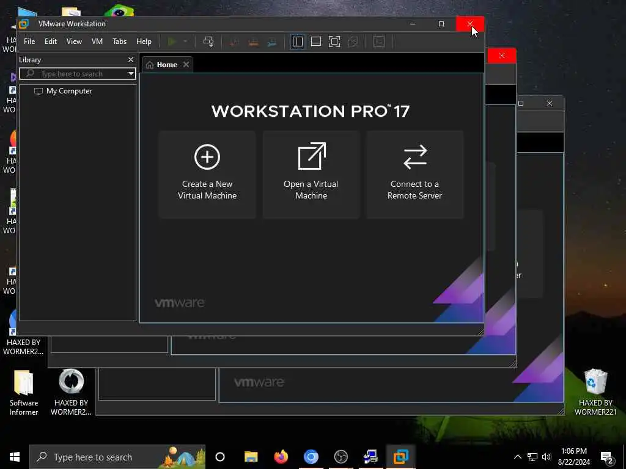Open the VM menu
Screen dimensions: 626x469
(97, 42)
